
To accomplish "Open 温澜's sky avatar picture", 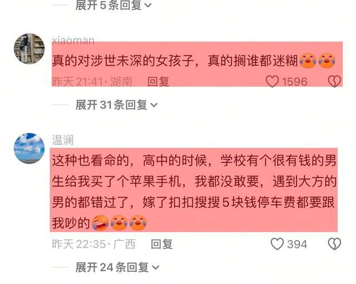I will click(x=29, y=148).
